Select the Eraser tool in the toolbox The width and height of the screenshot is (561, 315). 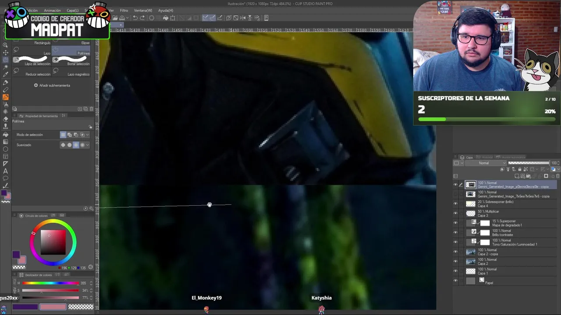click(6, 119)
